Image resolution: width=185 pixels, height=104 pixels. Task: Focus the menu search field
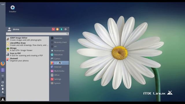pyautogui.click(x=37, y=34)
